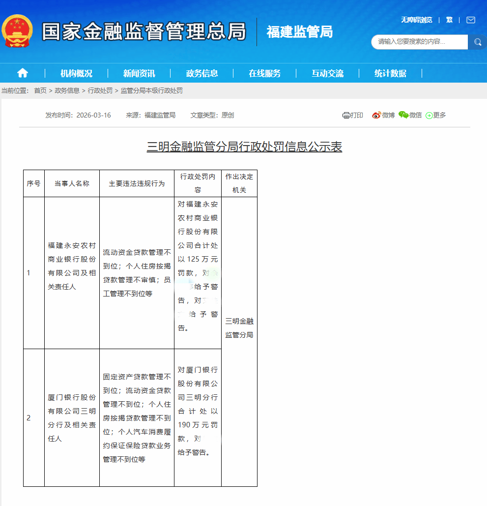The image size is (487, 506).
Task: Click the home icon in navigation bar
Action: [x=23, y=73]
